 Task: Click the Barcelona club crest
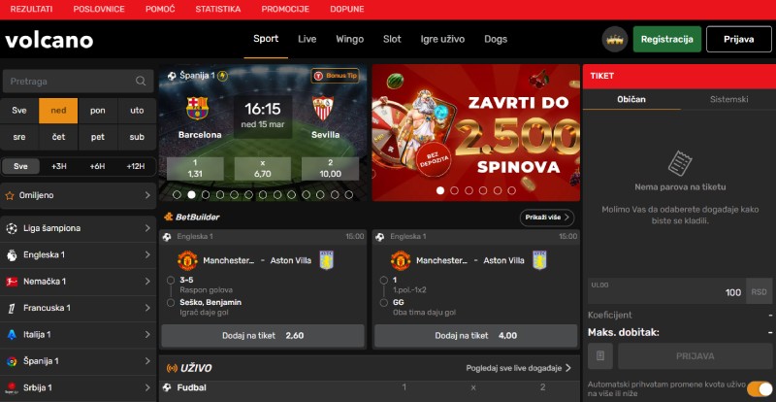[x=197, y=108]
